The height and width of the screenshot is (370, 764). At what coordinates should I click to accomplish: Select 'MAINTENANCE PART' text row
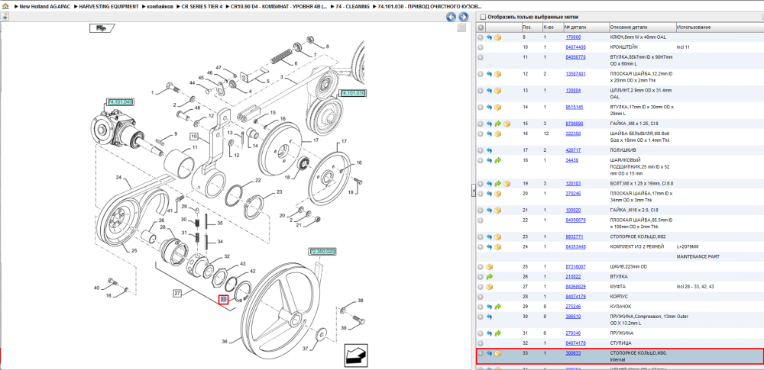695,256
